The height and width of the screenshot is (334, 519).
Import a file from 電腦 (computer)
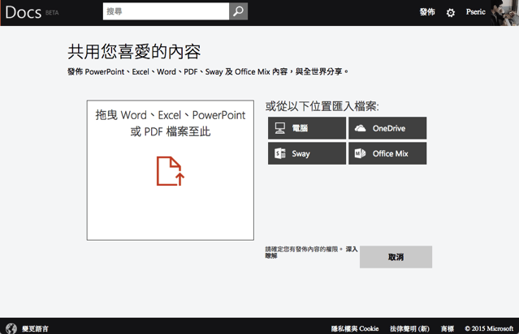click(x=307, y=128)
